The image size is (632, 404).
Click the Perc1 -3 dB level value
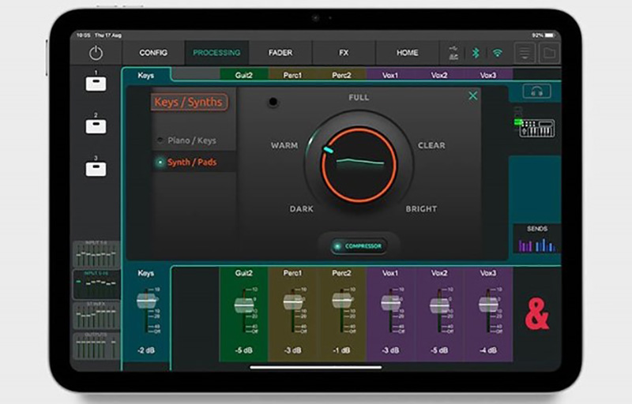tap(292, 350)
